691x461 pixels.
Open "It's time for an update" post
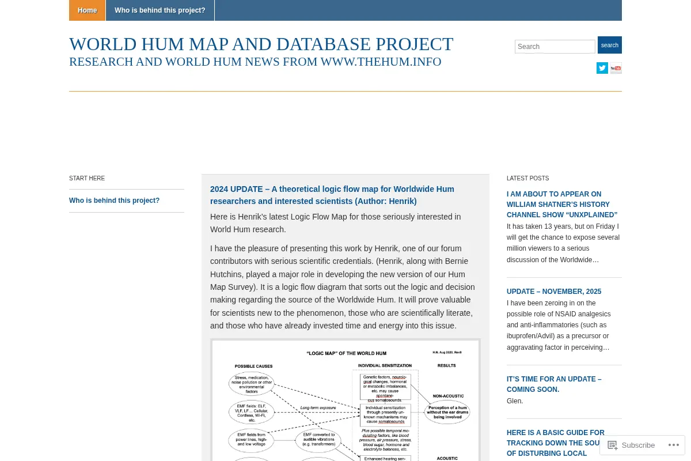[554, 384]
